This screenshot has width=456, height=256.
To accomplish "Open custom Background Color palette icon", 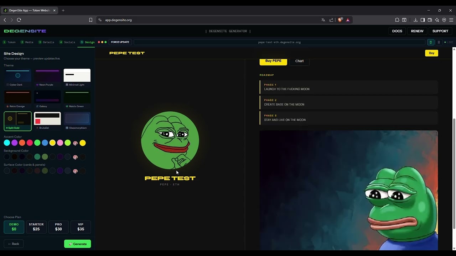I will [x=75, y=157].
